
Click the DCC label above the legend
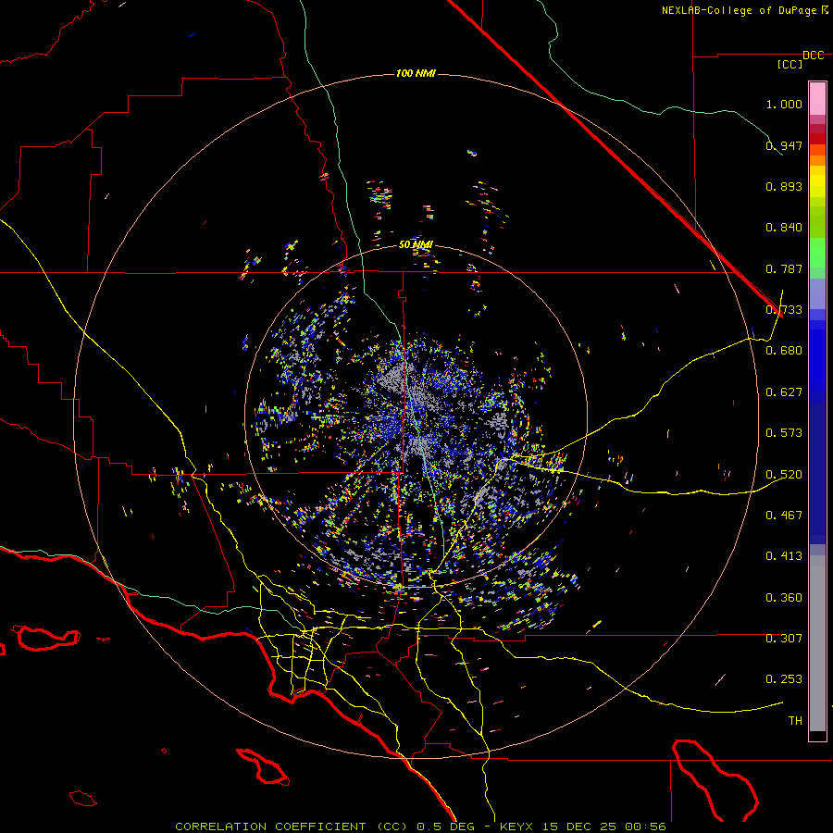813,56
